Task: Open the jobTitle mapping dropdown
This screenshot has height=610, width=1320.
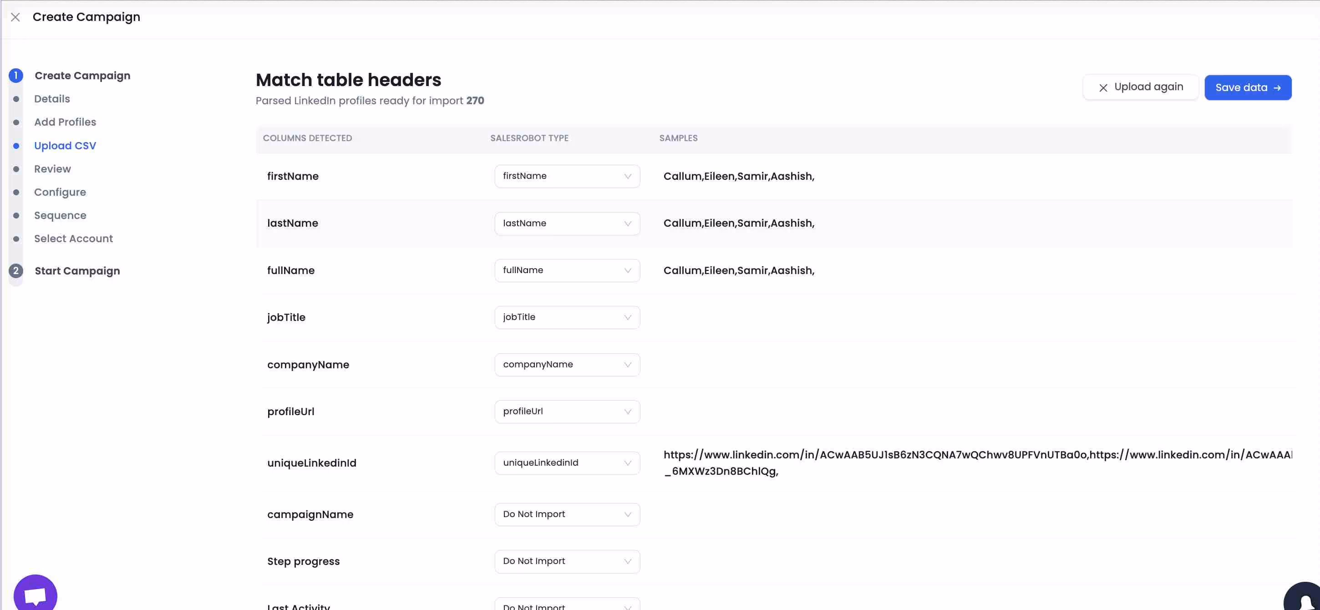Action: pos(567,317)
